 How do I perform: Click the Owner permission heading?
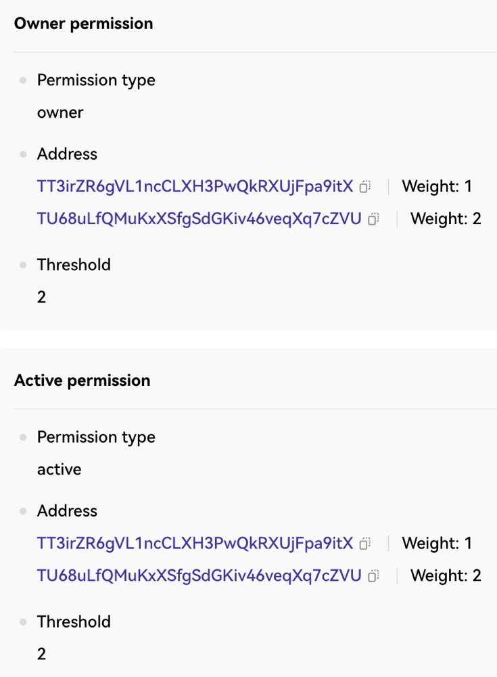click(x=84, y=24)
